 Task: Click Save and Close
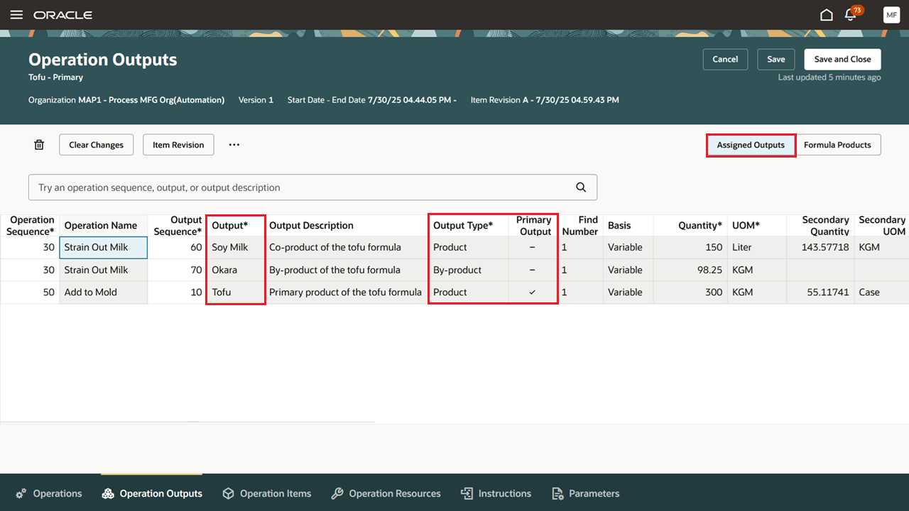[842, 60]
